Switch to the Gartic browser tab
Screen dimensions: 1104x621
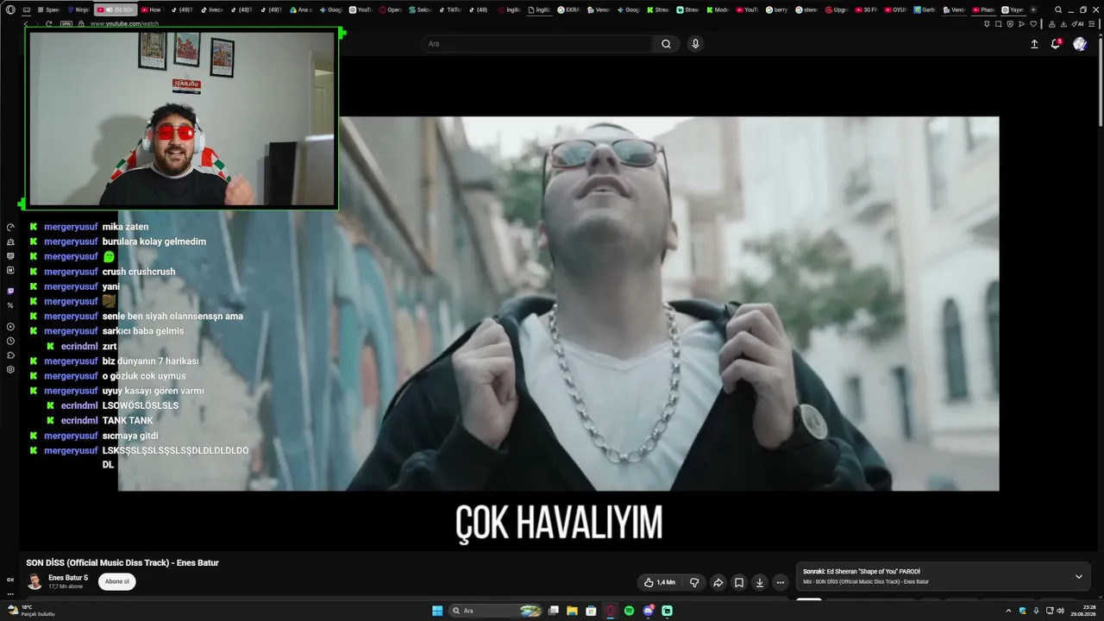924,9
